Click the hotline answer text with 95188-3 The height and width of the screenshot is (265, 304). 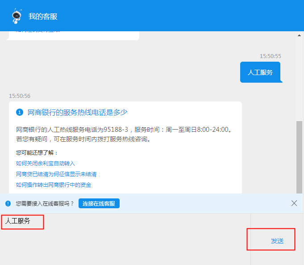pyautogui.click(x=124, y=134)
